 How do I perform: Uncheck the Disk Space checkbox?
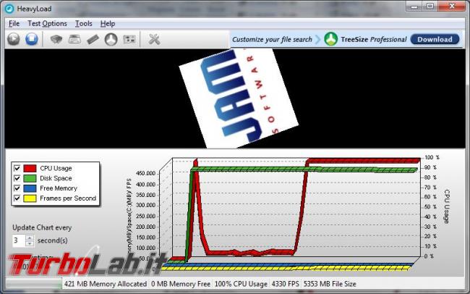[17, 178]
